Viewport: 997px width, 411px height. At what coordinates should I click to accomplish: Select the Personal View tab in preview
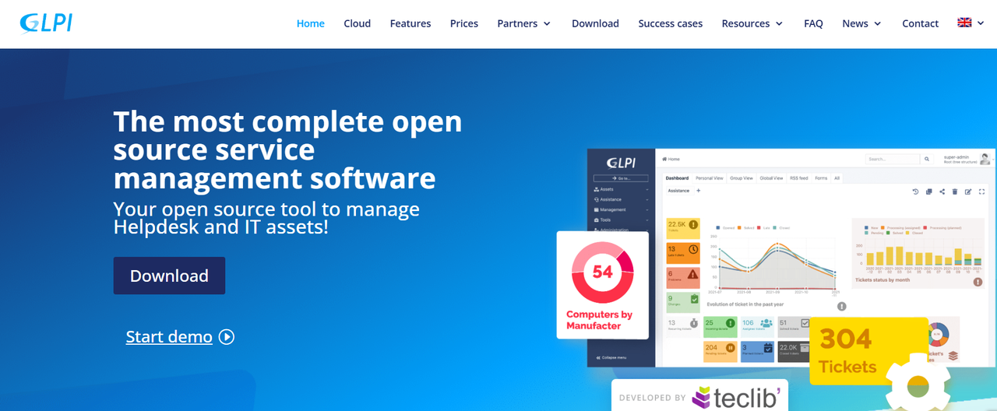709,178
